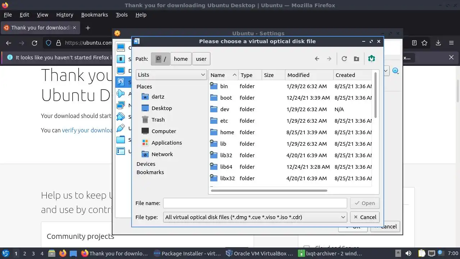
Task: Open Firefox File menu
Action: coord(8,15)
